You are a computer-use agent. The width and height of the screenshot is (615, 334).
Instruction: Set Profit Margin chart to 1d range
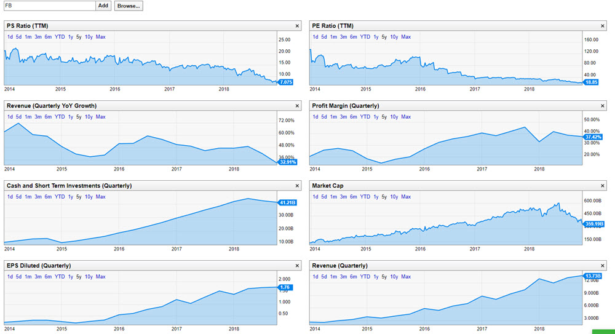click(x=315, y=117)
